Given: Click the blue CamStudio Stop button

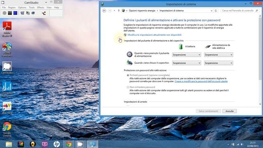Looking at the screenshot, I should (15, 13).
